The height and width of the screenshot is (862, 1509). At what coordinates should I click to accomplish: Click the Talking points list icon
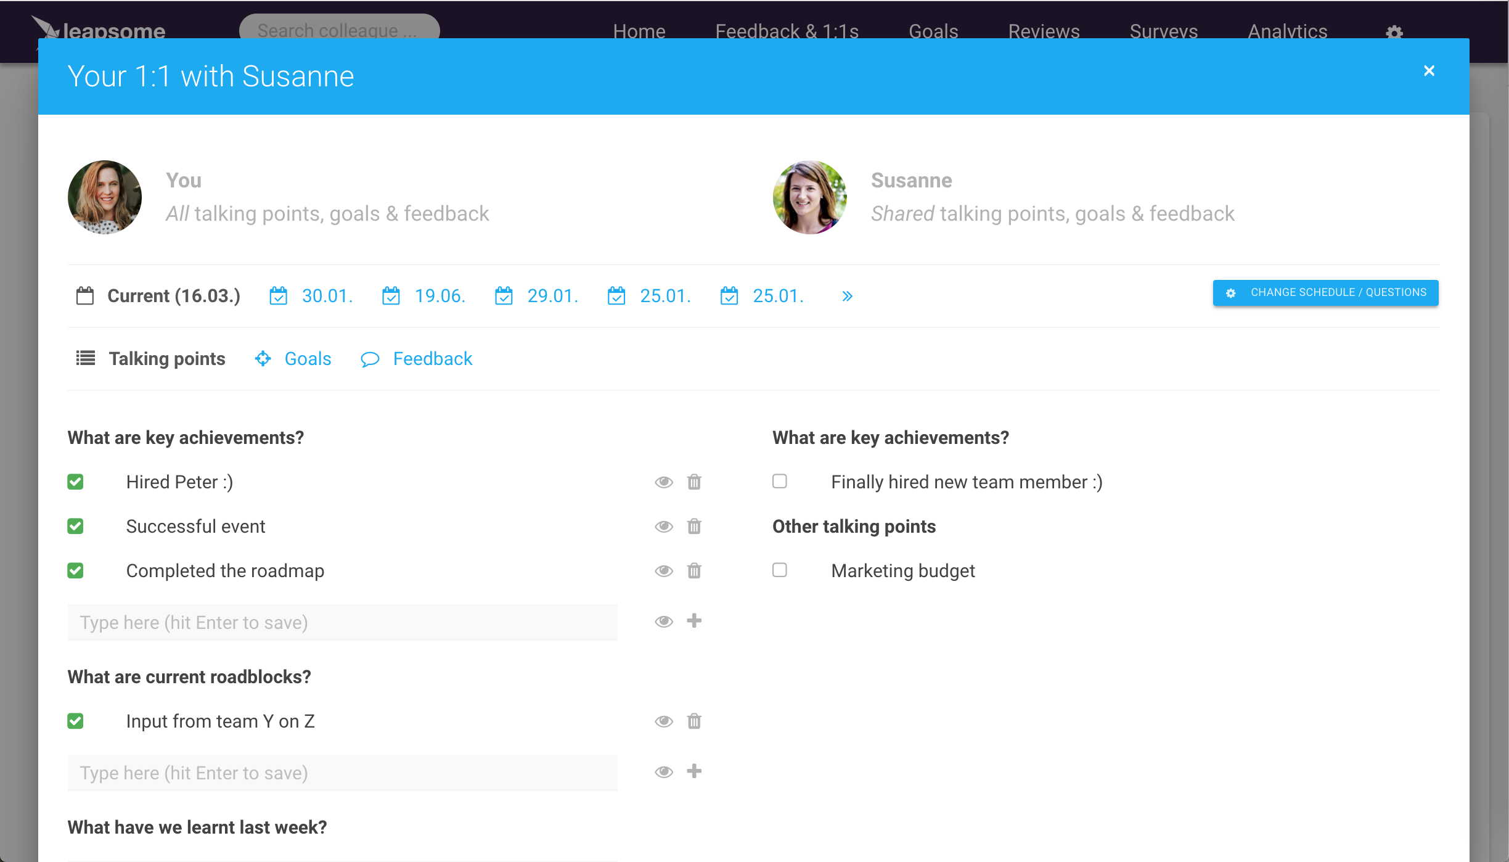point(86,358)
